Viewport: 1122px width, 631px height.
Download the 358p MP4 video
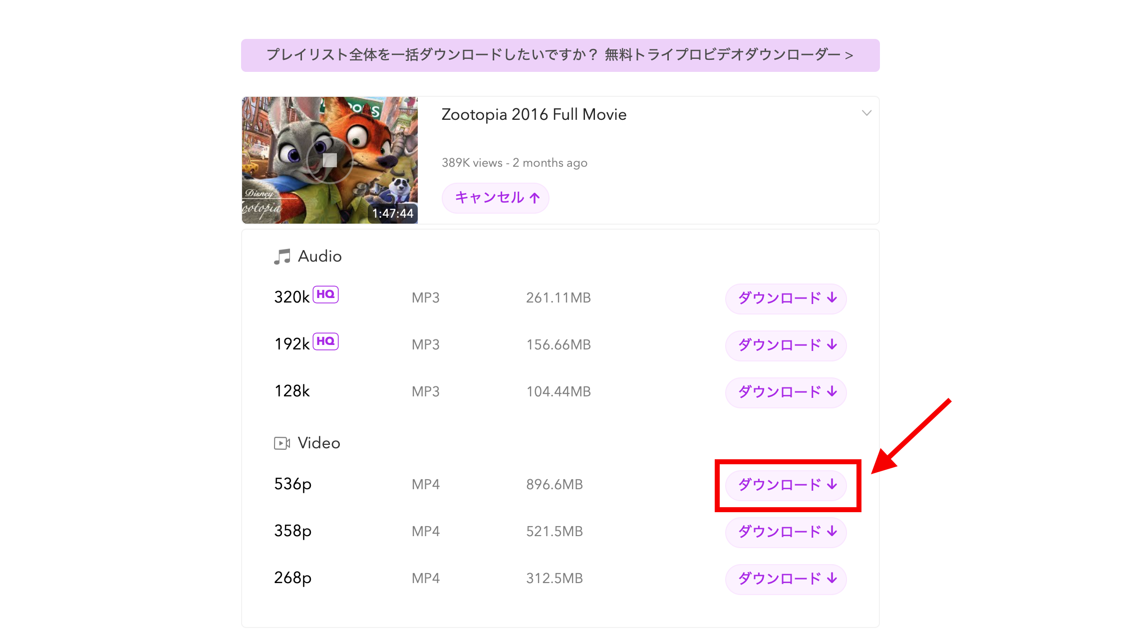tap(786, 532)
